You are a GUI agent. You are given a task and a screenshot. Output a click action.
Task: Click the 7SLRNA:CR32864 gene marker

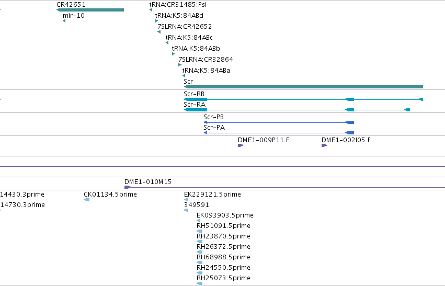click(180, 65)
